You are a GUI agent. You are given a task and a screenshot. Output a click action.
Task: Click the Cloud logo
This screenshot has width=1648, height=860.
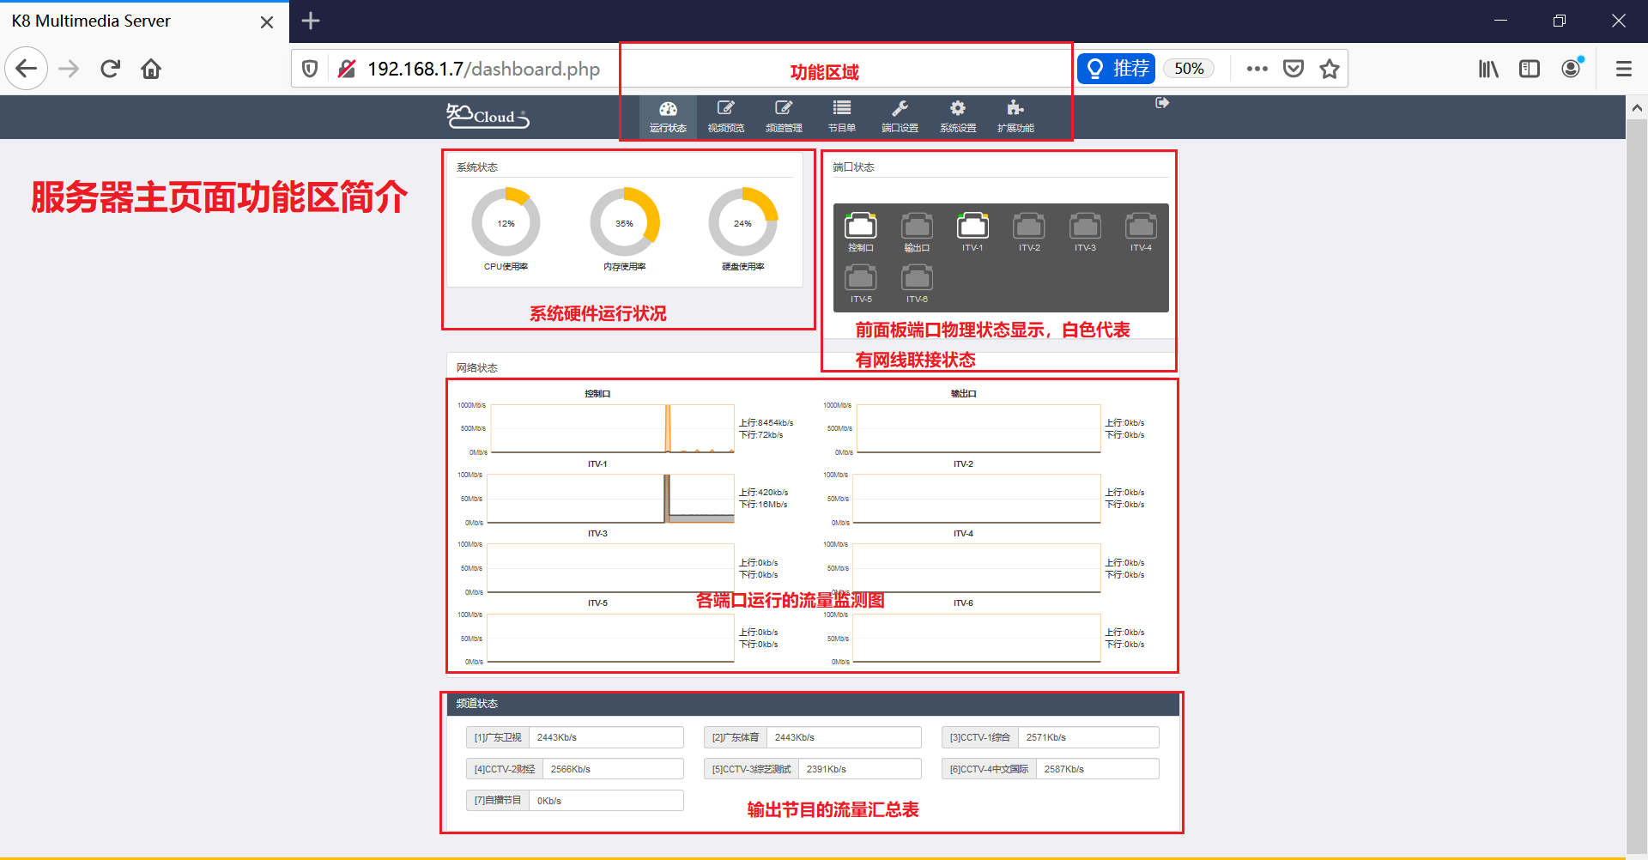click(488, 116)
